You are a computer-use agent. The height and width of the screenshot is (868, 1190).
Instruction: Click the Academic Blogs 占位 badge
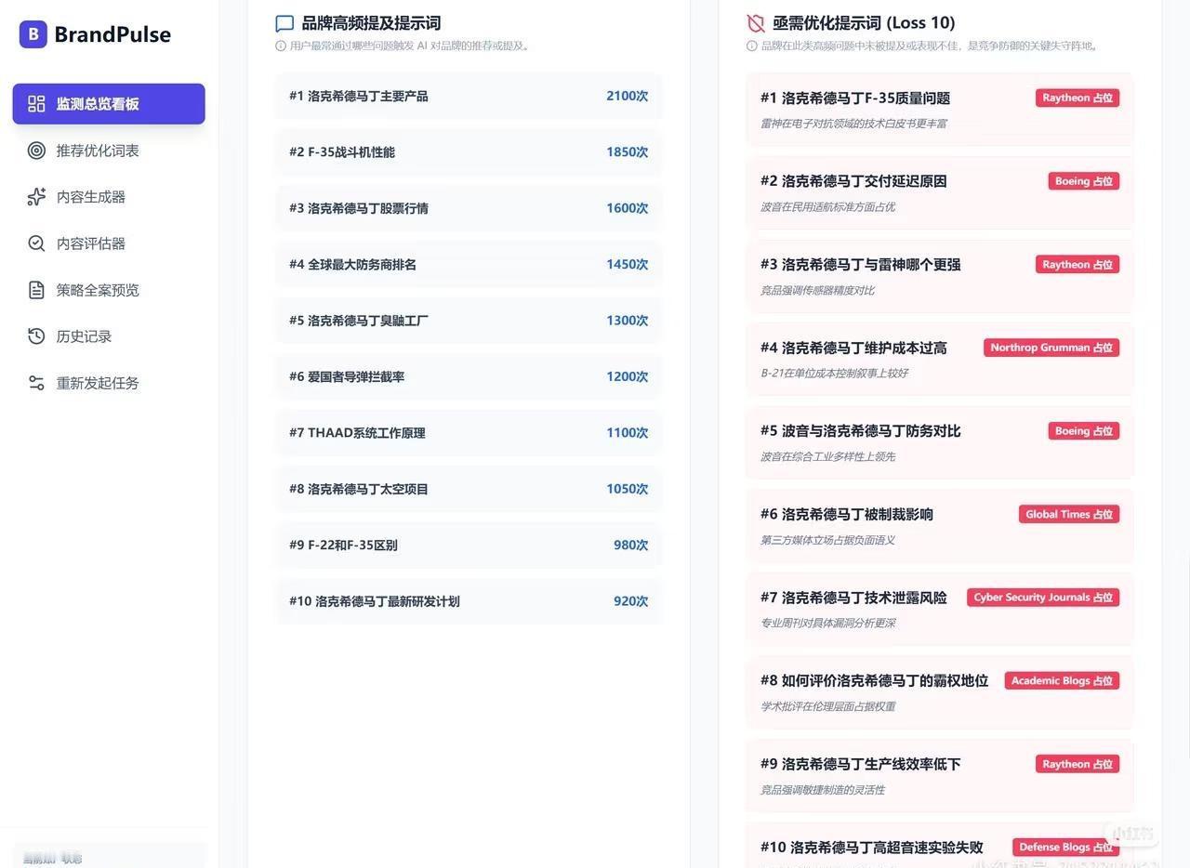tap(1062, 680)
